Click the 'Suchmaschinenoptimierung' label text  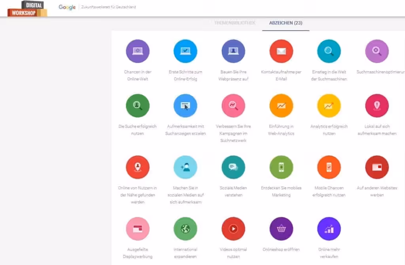(x=381, y=72)
